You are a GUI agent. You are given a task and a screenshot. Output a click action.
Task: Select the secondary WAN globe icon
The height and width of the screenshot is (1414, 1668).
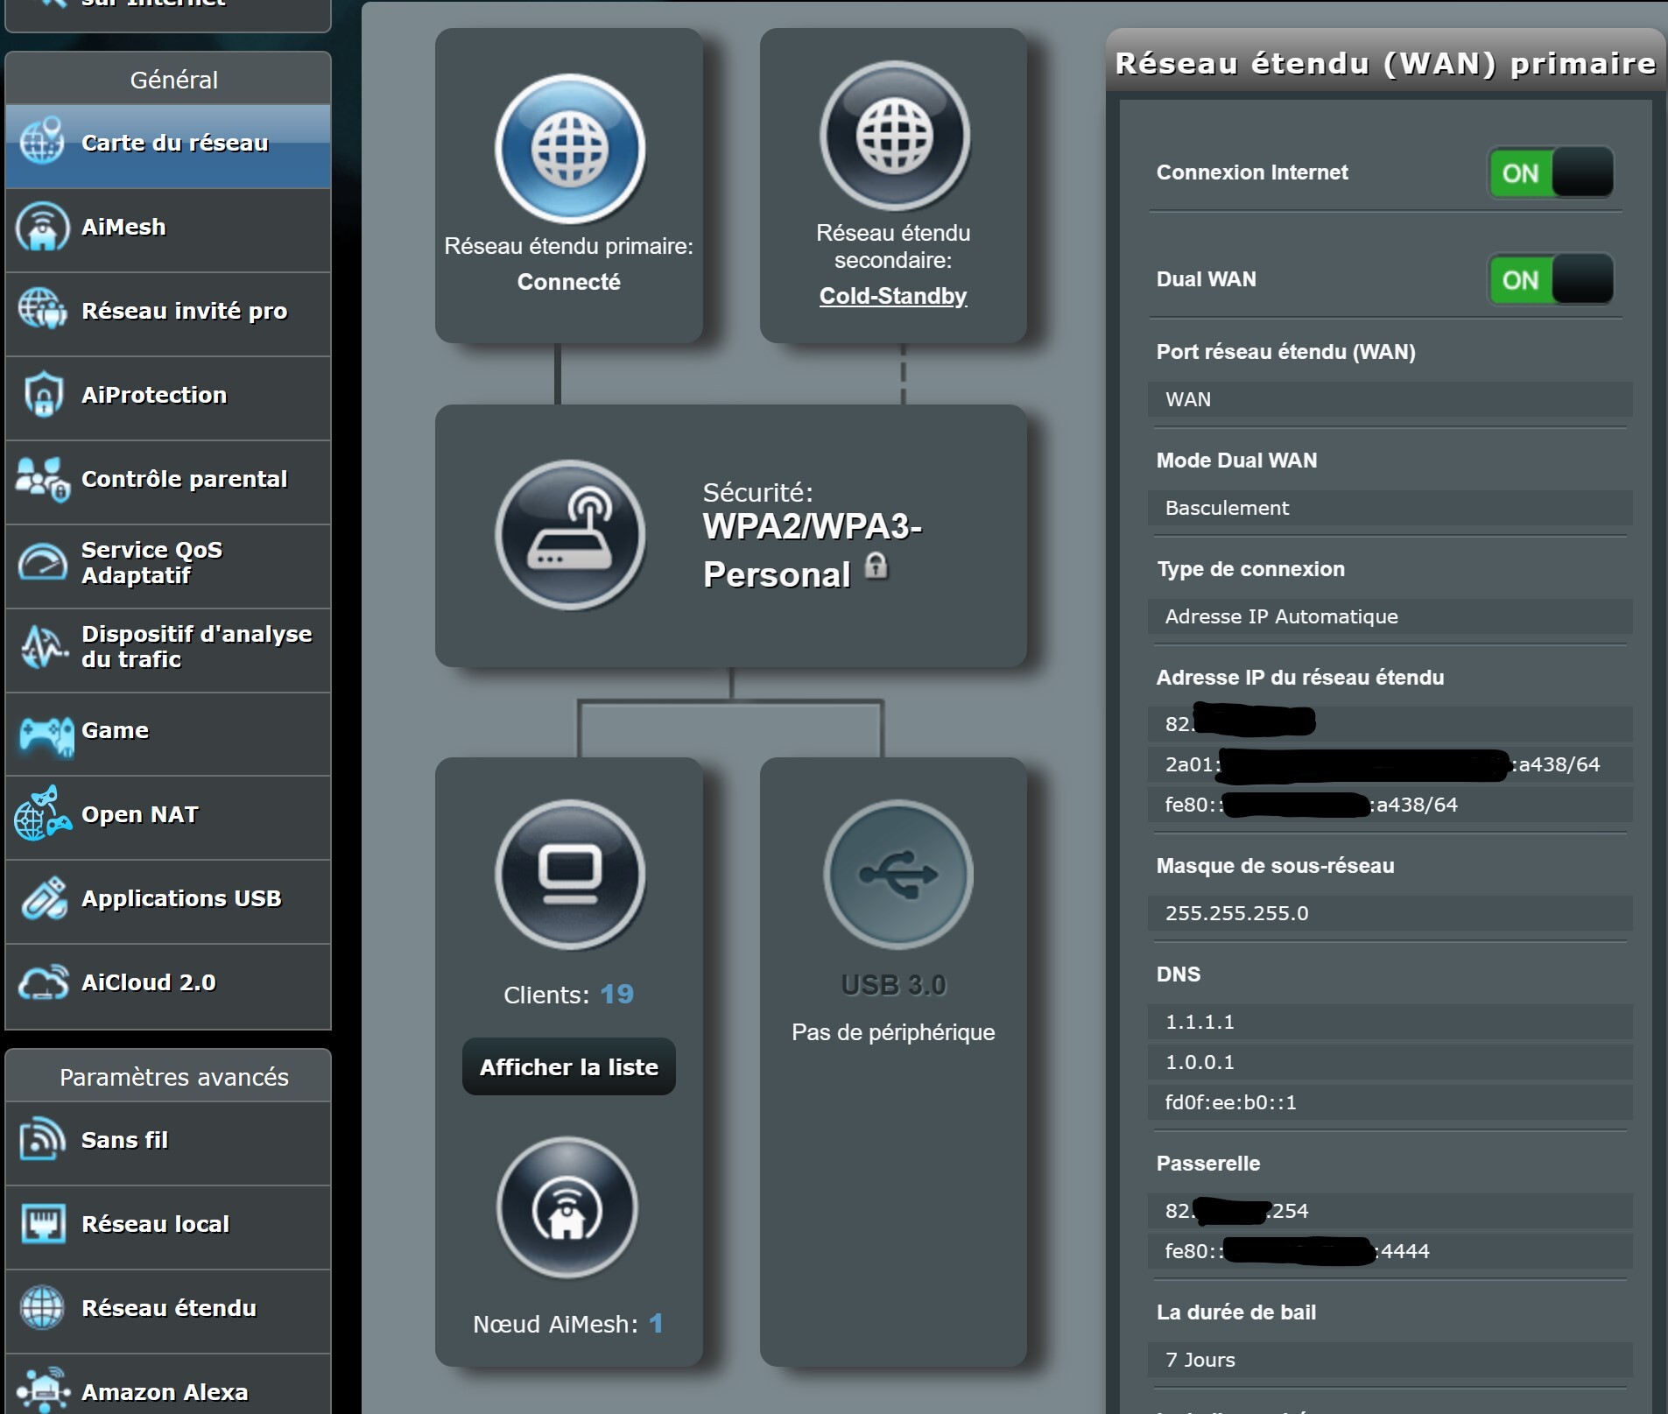click(895, 136)
